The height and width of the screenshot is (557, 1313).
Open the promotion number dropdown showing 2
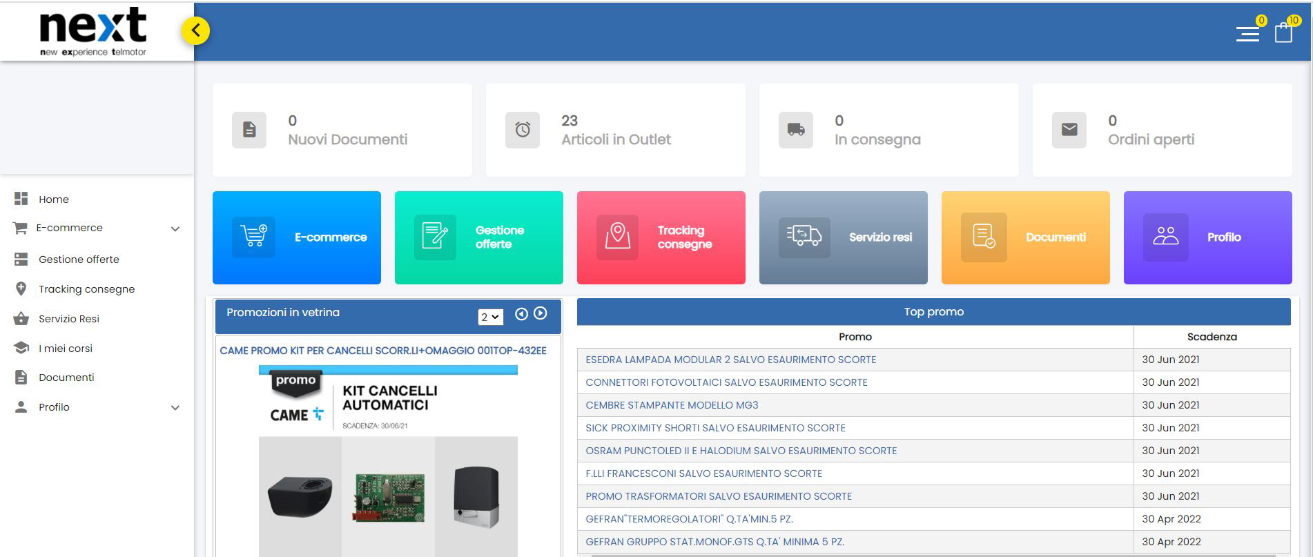[x=490, y=317]
